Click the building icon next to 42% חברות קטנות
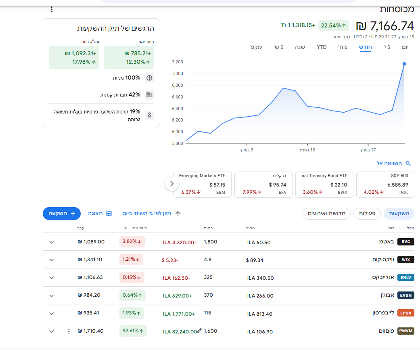 click(x=149, y=95)
